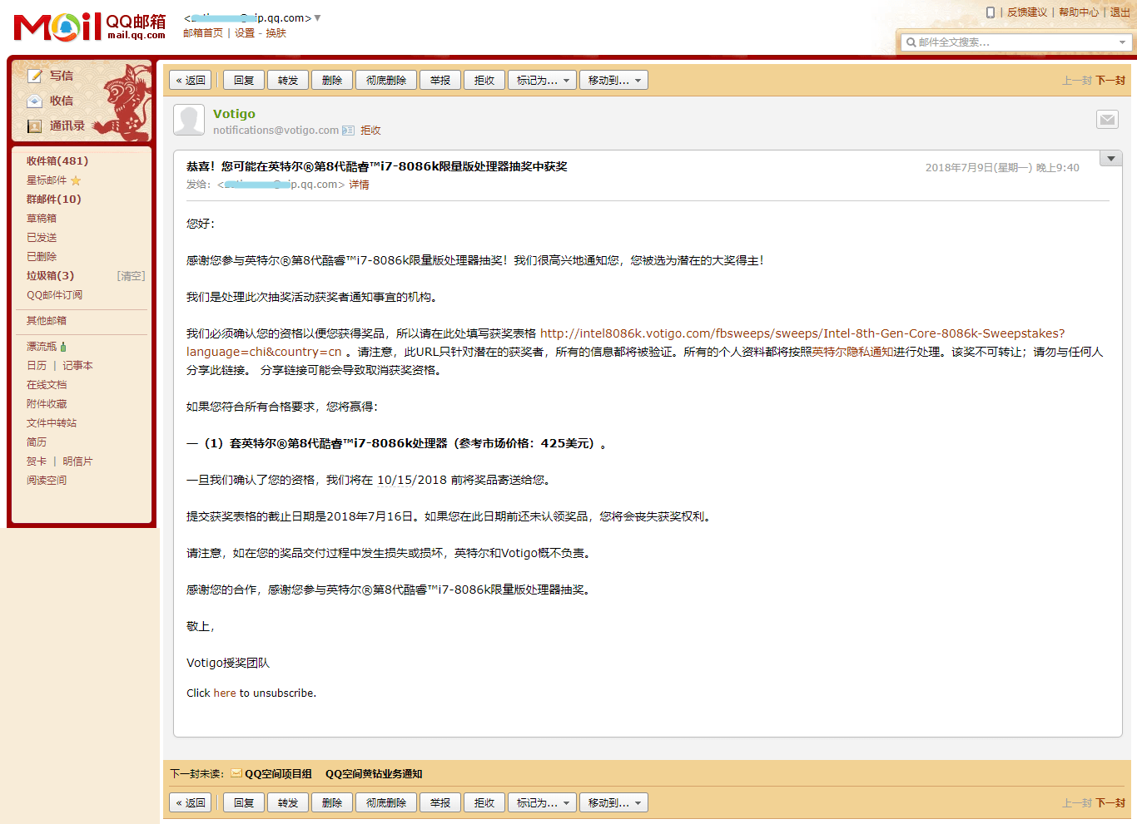Screen dimensions: 1137x824
Task: Click the compose mail (写信) pencil icon
Action: pyautogui.click(x=35, y=76)
